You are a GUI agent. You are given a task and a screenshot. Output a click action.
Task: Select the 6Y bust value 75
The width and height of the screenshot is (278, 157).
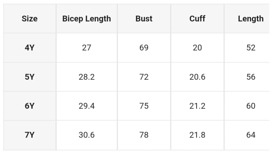tap(144, 106)
